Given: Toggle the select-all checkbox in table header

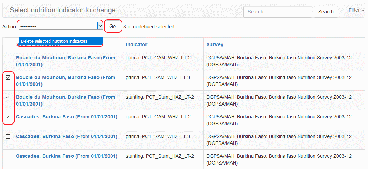Looking at the screenshot, I should (8, 44).
